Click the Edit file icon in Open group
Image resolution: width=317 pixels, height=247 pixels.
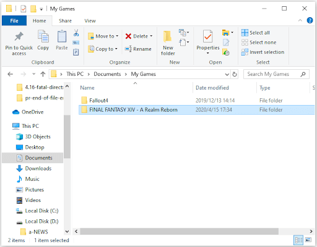click(x=226, y=43)
